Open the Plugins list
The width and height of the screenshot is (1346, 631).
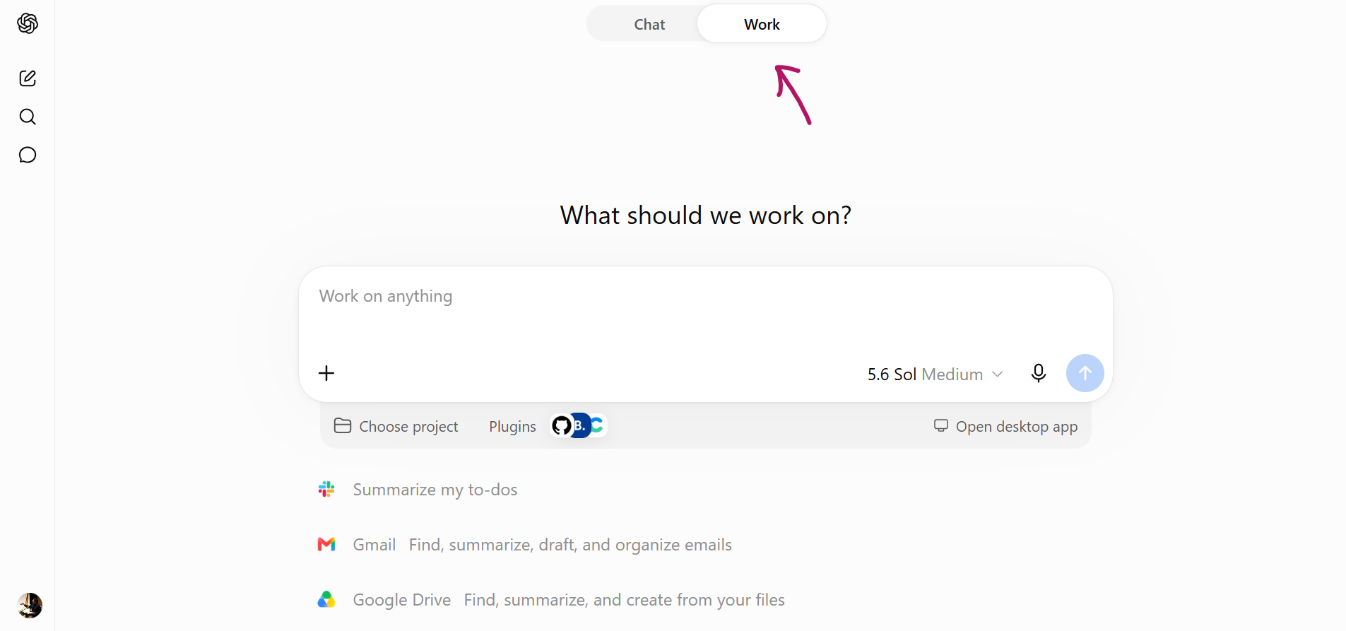coord(512,426)
